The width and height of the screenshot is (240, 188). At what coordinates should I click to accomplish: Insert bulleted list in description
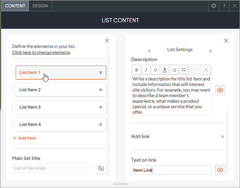[x=184, y=70]
